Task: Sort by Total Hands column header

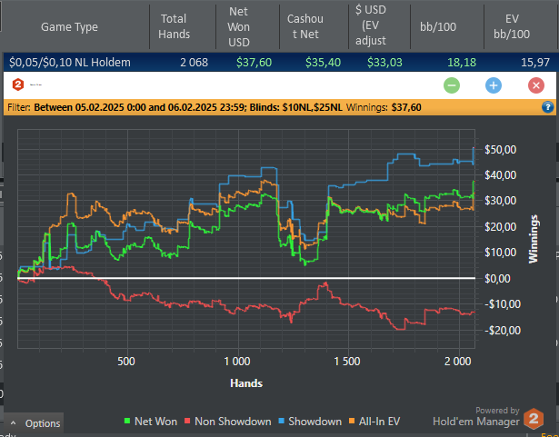Action: pos(174,26)
